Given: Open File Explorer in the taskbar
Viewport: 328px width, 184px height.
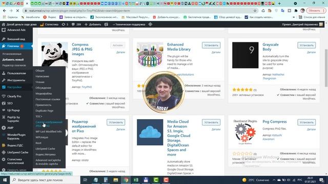Looking at the screenshot, I should 116,180.
